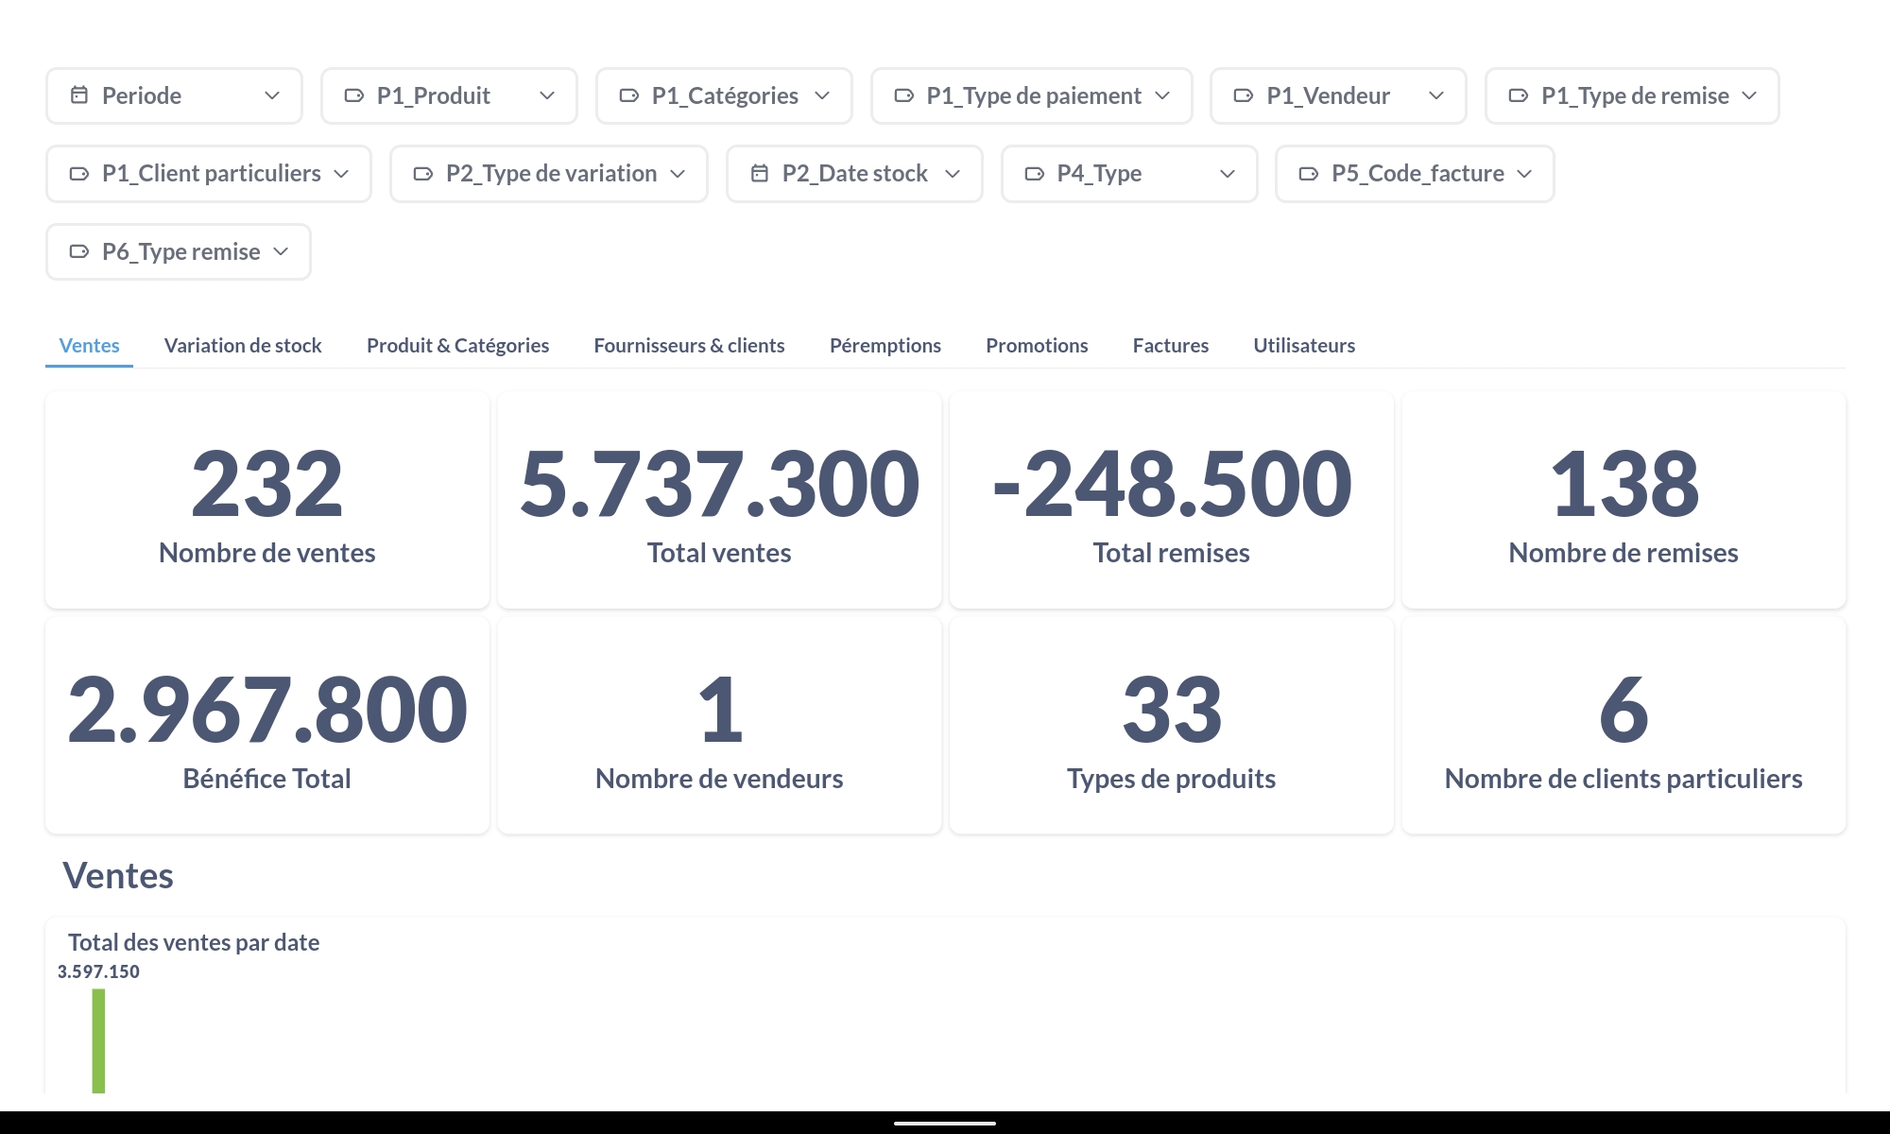Image resolution: width=1890 pixels, height=1134 pixels.
Task: Click the green bar in the sales chart
Action: [98, 1039]
